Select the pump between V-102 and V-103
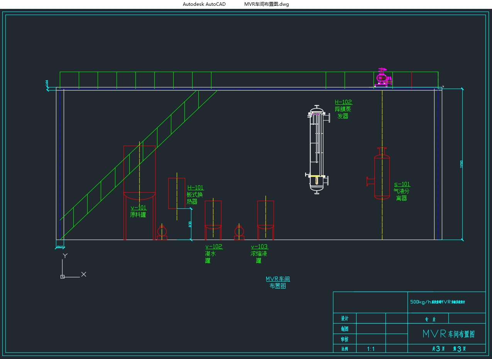492x359 pixels. (x=239, y=232)
